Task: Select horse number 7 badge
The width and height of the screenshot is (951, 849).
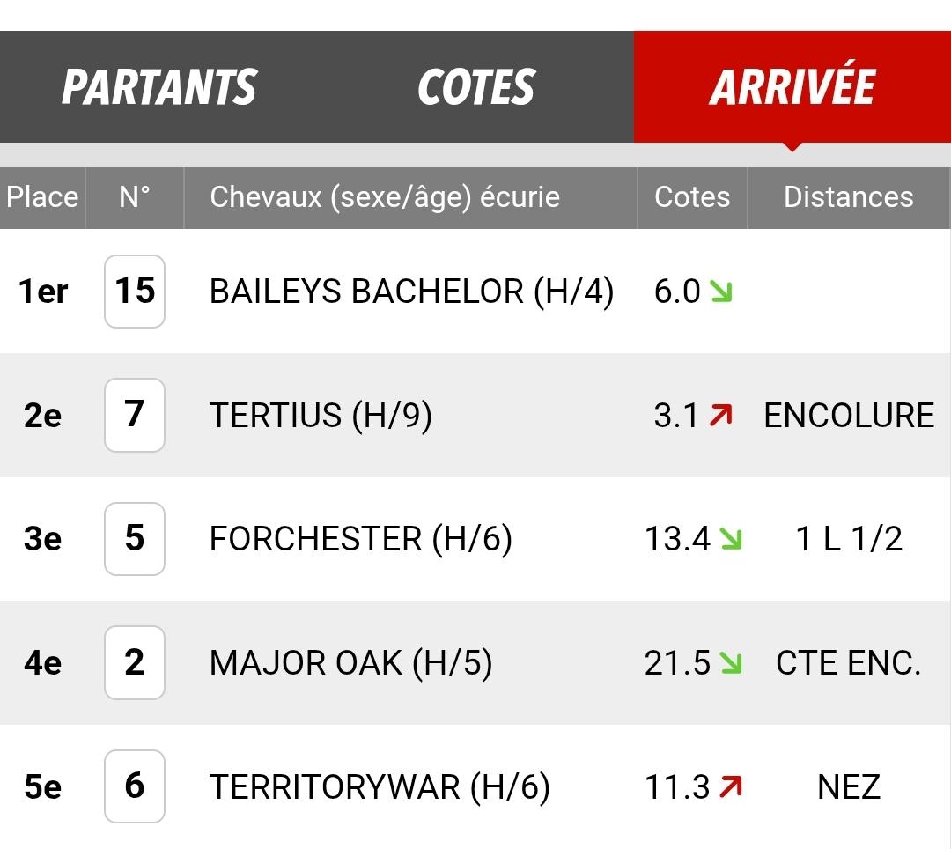Action: point(135,416)
